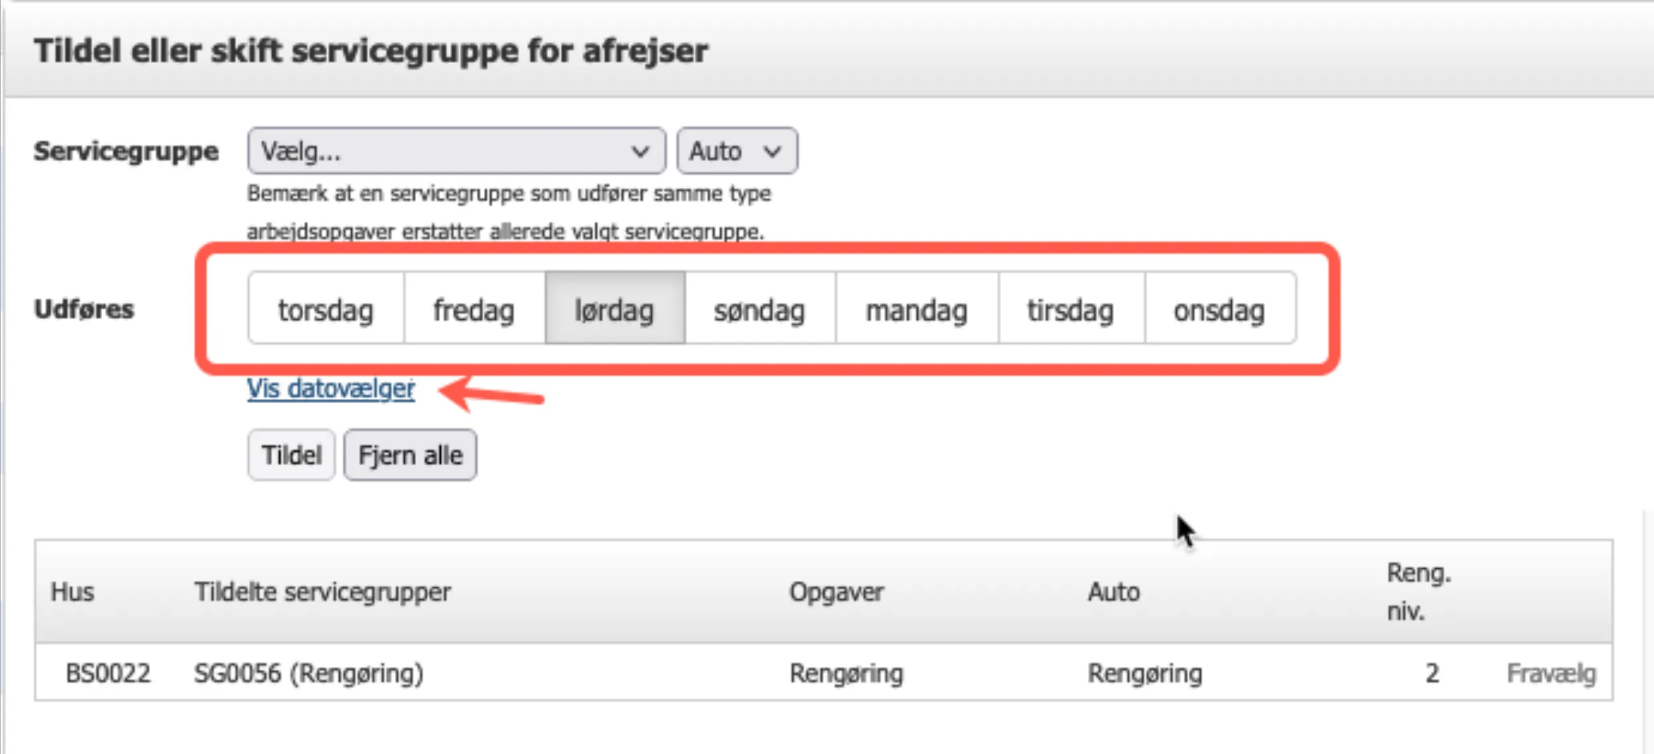The image size is (1654, 754).
Task: Select mandag as execution day
Action: point(917,309)
